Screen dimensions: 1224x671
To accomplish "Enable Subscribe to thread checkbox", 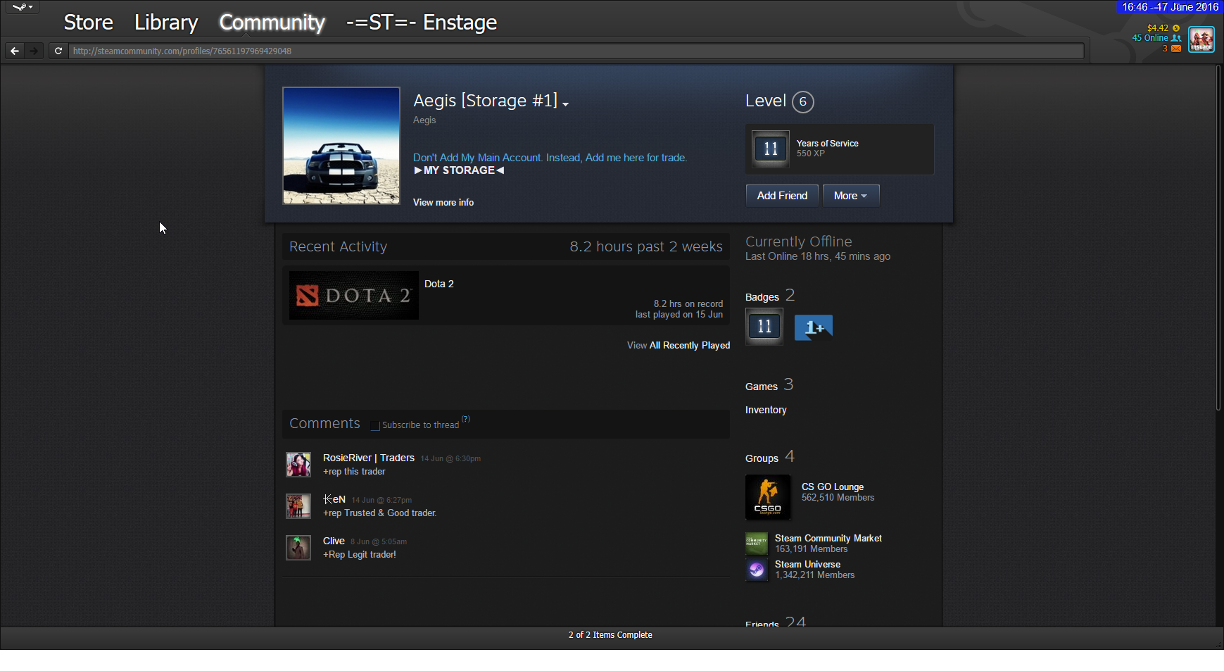I will click(x=375, y=425).
